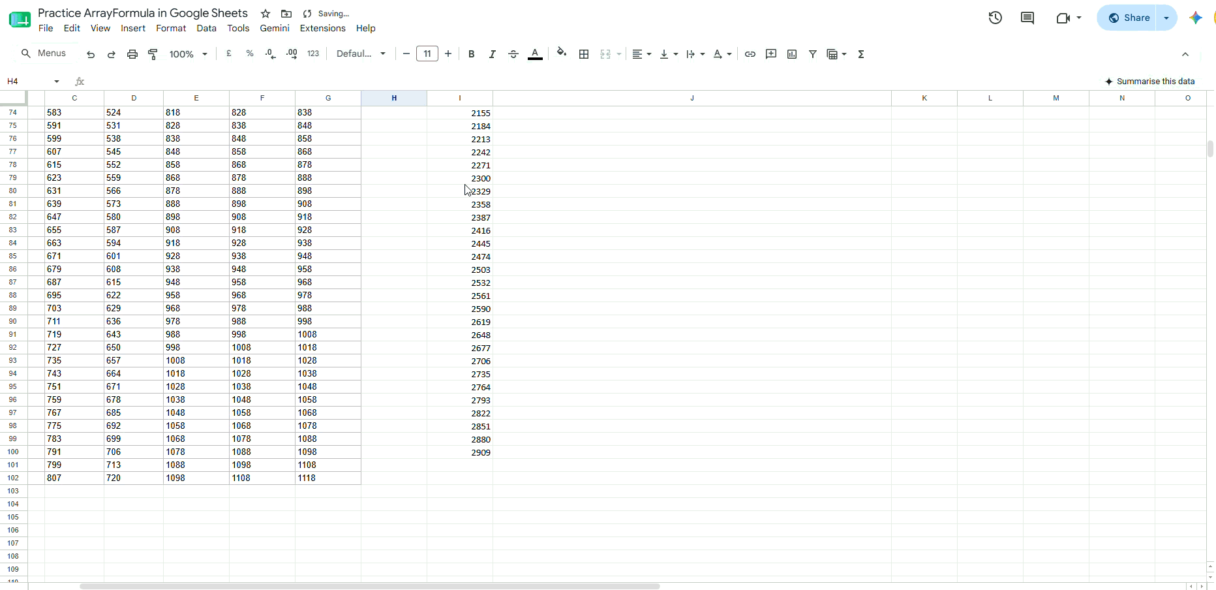Toggle bold formatting
This screenshot has height=590, width=1216.
[x=472, y=54]
